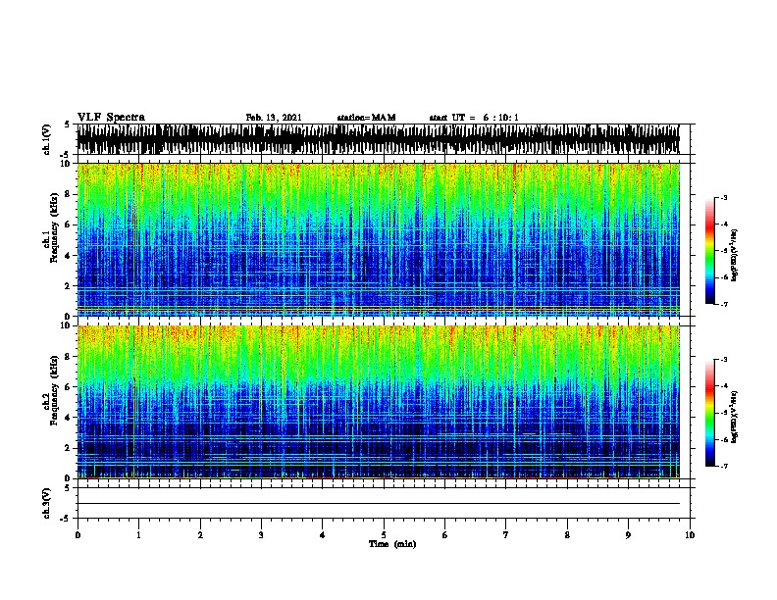
Task: Click time axis tick label "9"
Action: 628,535
